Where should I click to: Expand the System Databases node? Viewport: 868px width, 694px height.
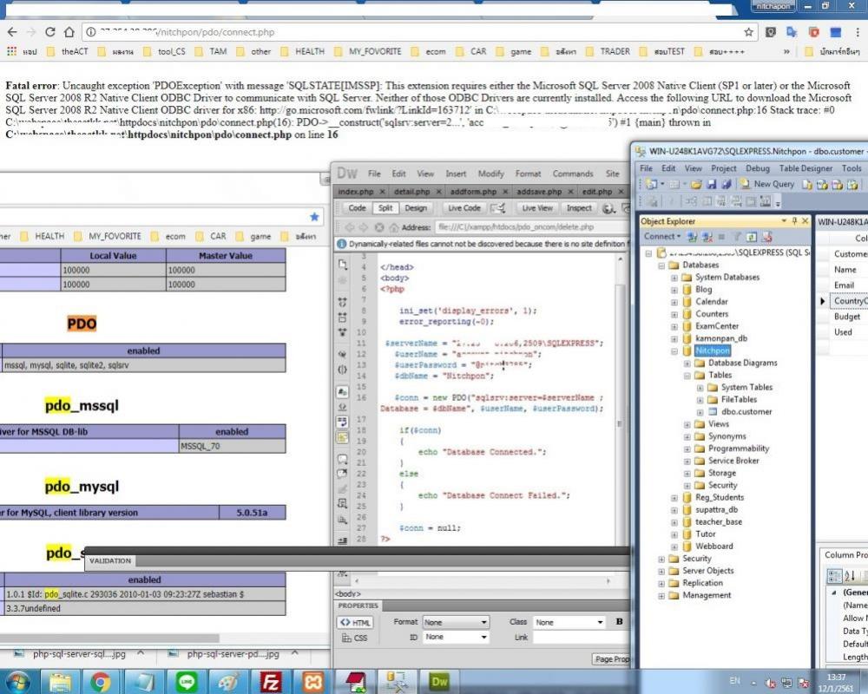[x=674, y=278]
